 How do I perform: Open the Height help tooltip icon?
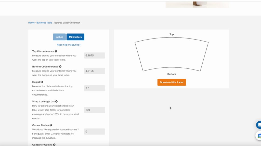click(42, 82)
